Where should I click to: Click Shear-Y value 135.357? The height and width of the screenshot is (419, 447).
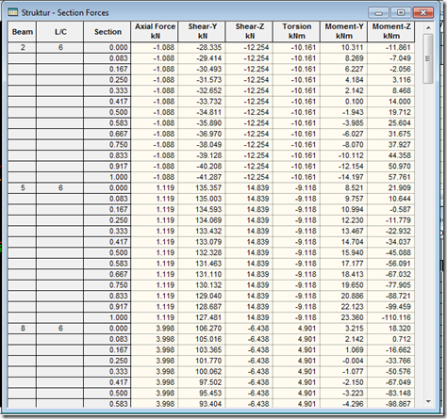pyautogui.click(x=202, y=188)
